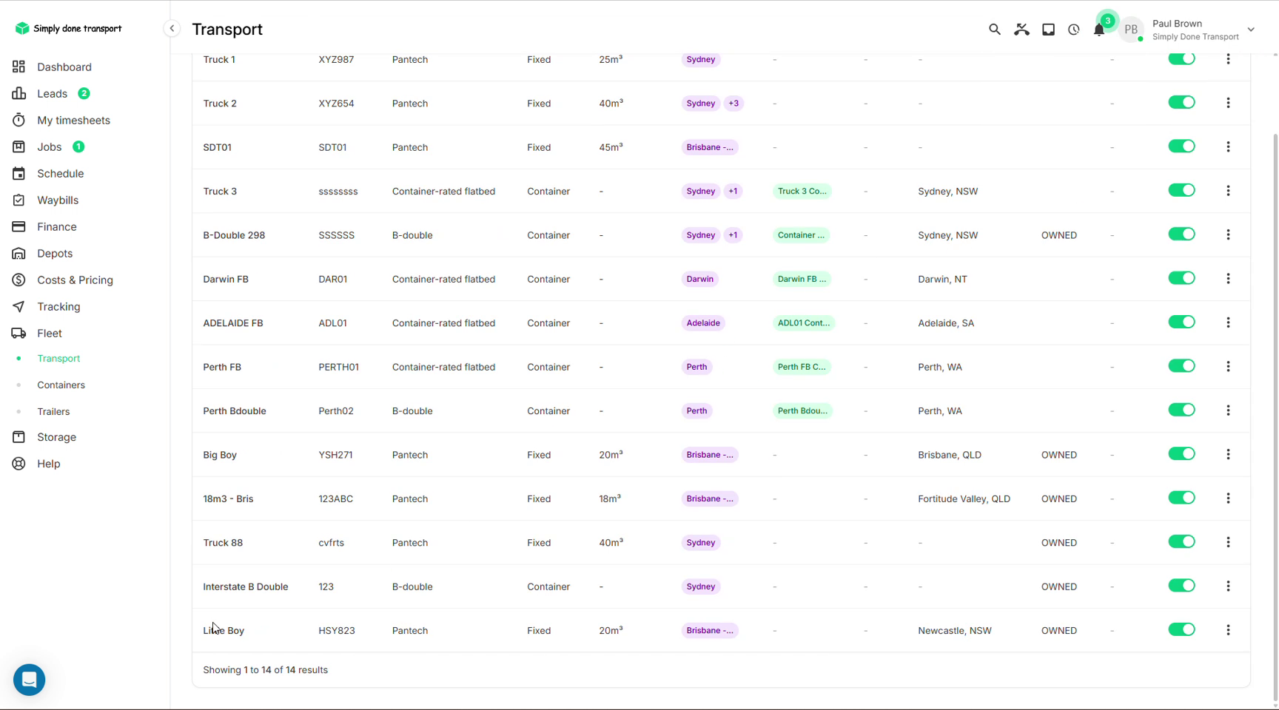Open row actions for Big Boy
1279x710 pixels.
1228,454
